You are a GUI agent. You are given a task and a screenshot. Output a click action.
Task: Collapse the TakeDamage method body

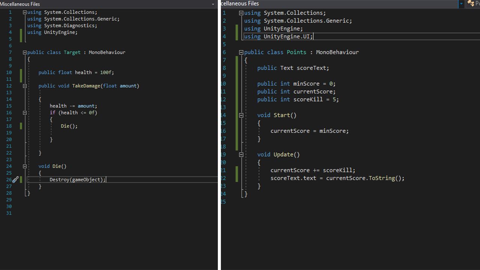(x=24, y=85)
